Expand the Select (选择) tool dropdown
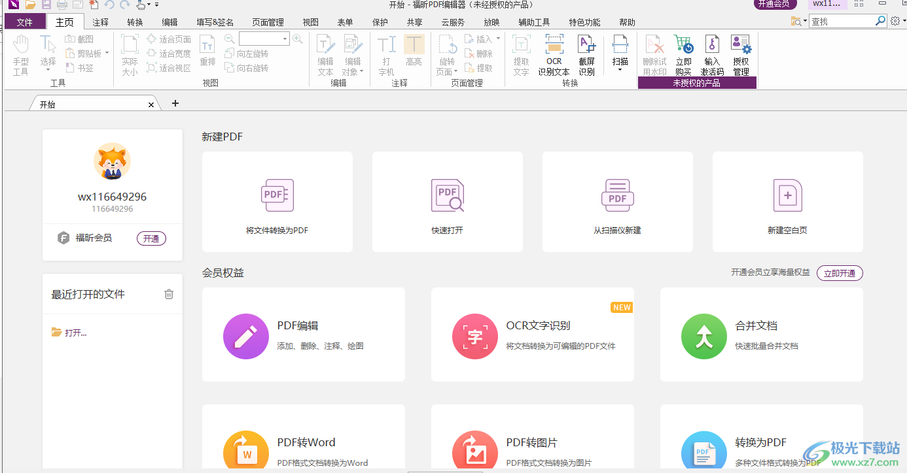 click(x=48, y=71)
